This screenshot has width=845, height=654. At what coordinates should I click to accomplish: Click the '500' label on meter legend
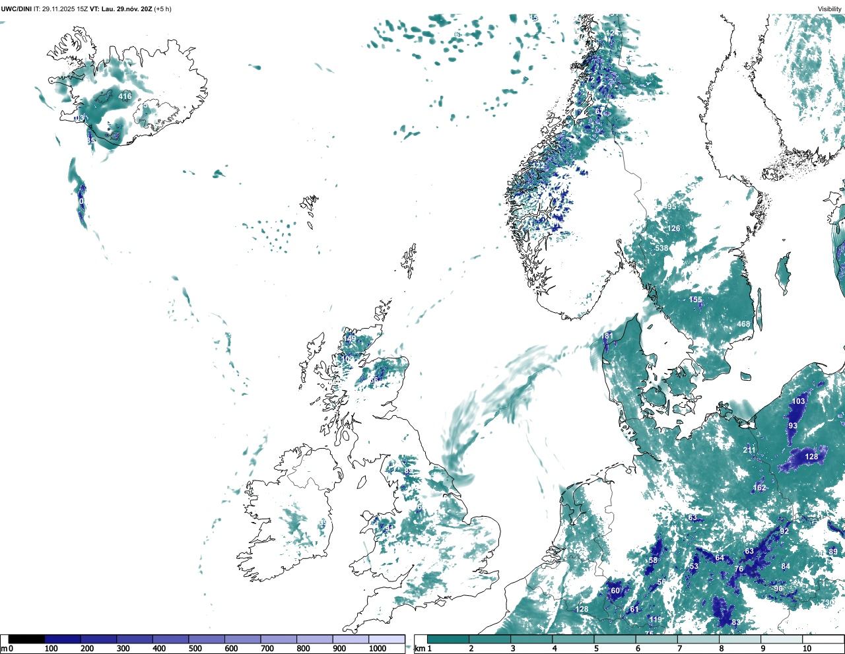(195, 649)
